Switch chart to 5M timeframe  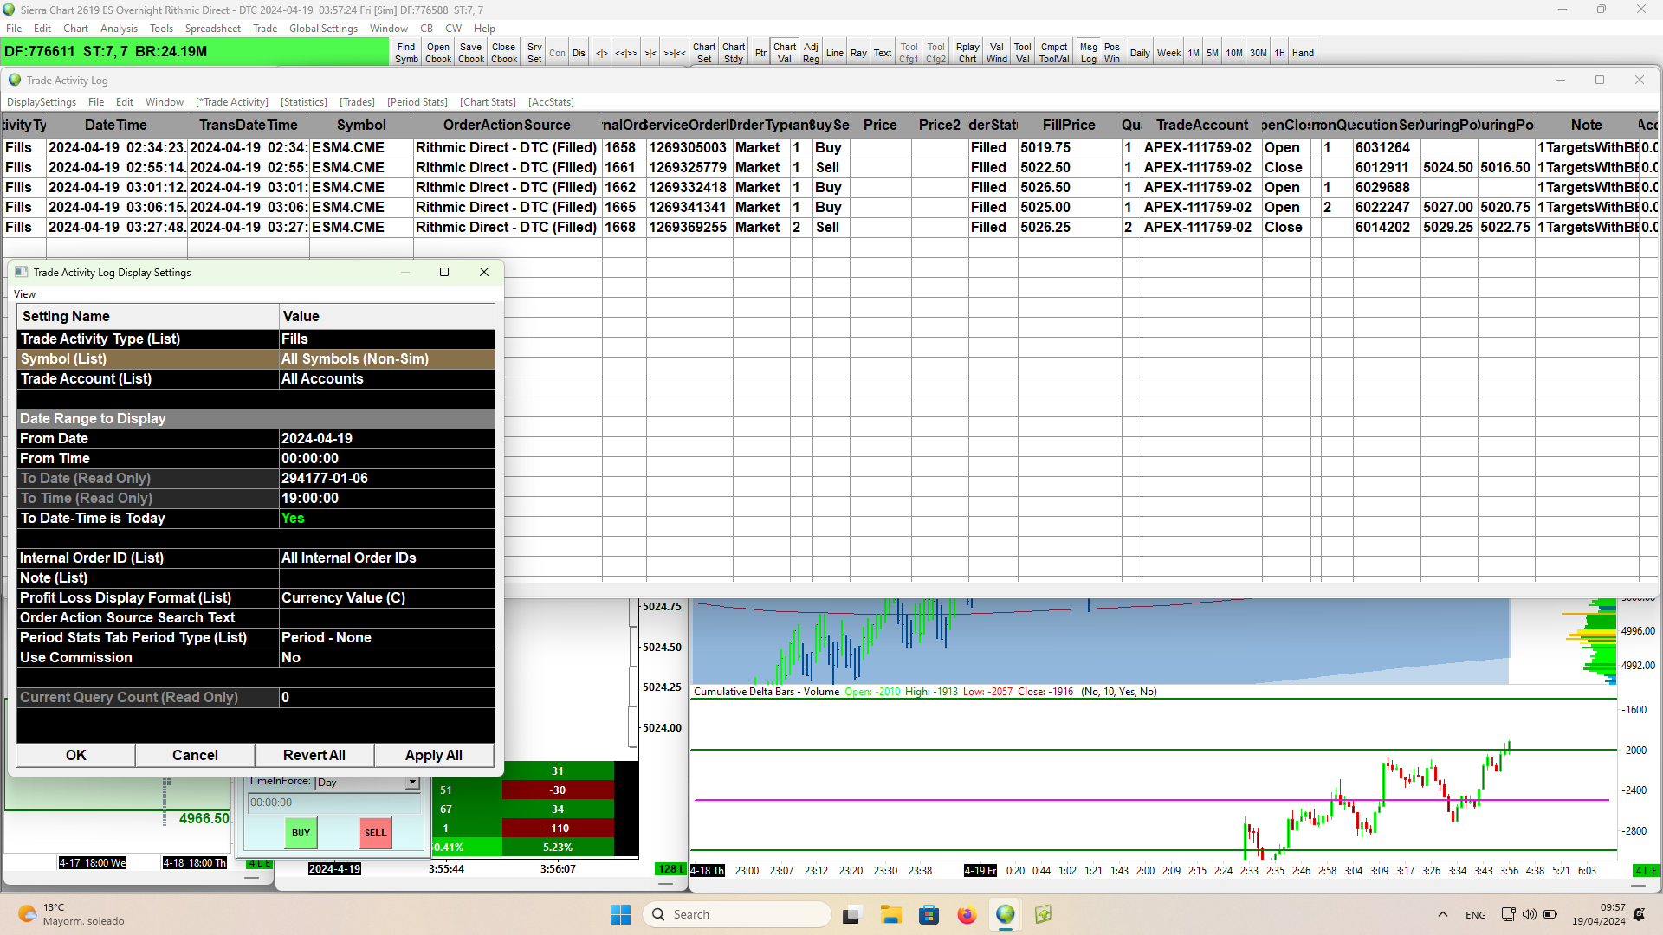pos(1212,53)
